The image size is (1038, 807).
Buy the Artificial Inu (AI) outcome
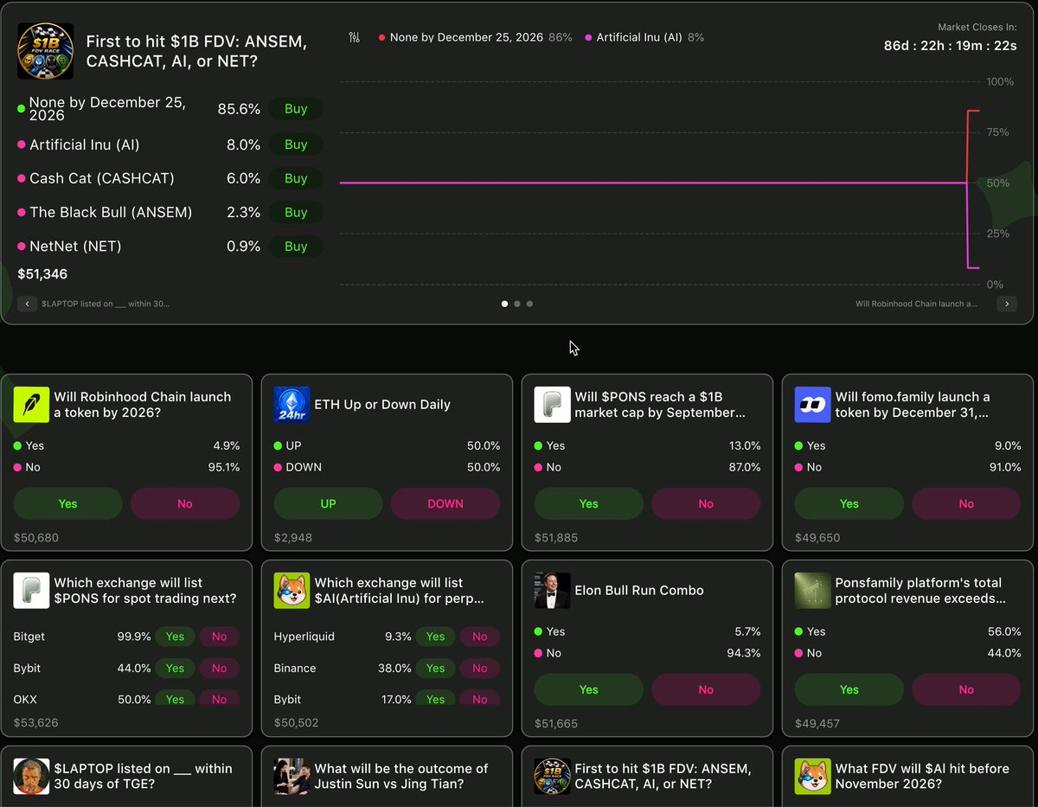coord(296,144)
